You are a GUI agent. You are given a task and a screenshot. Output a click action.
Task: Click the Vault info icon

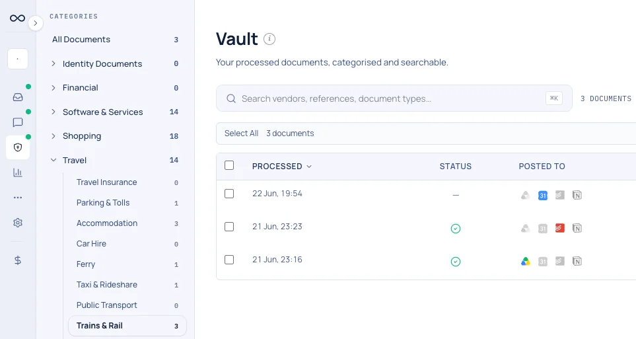[x=269, y=39]
